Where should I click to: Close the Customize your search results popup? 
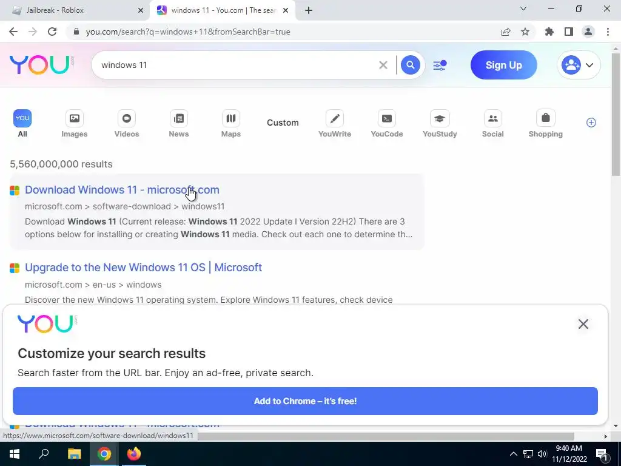coord(583,324)
